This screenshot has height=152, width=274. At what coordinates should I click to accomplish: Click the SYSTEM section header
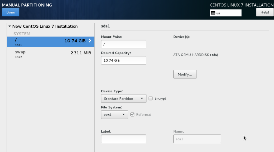pos(22,34)
